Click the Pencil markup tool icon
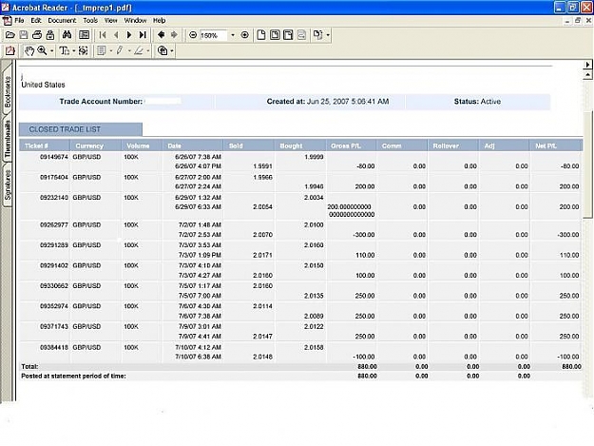Viewport: 594px width, 446px height. tap(120, 50)
